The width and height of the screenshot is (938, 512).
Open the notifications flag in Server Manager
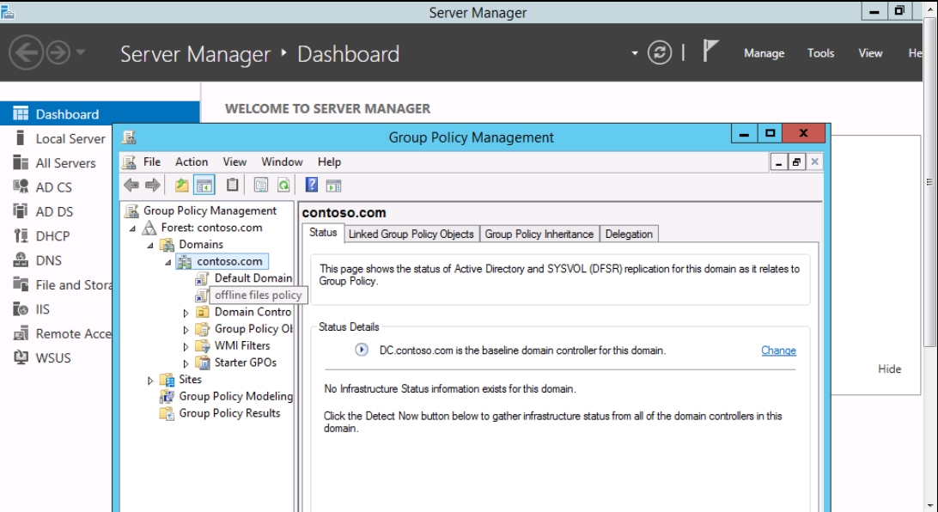pyautogui.click(x=710, y=52)
